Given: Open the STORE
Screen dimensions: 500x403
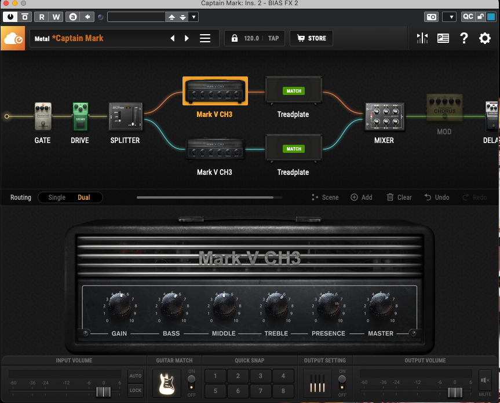Looking at the screenshot, I should point(312,38).
